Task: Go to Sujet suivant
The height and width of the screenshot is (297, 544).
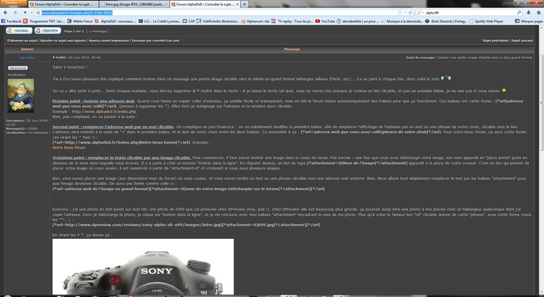Action: pos(522,41)
